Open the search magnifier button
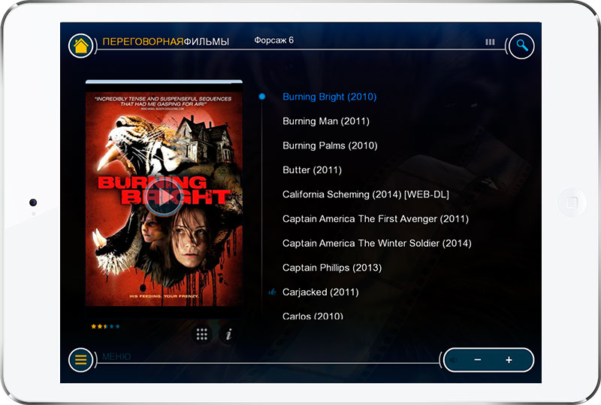This screenshot has width=601, height=405. pos(521,46)
